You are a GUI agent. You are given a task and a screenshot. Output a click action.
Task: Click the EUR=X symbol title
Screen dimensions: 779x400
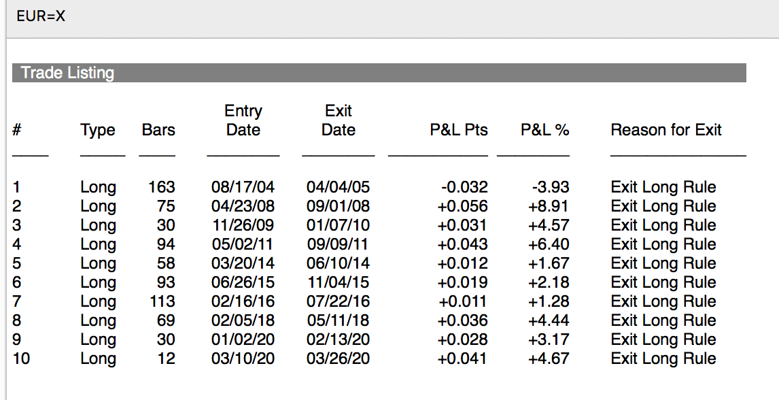click(41, 16)
